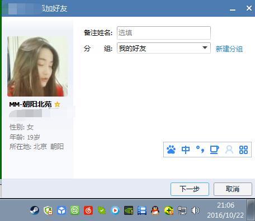Click the IME user account icon
Screen dimensions: 255x221
tap(229, 150)
